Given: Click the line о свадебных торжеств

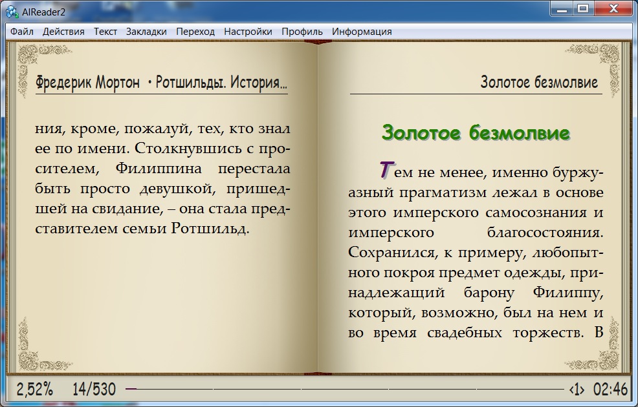Looking at the screenshot, I should click(476, 333).
